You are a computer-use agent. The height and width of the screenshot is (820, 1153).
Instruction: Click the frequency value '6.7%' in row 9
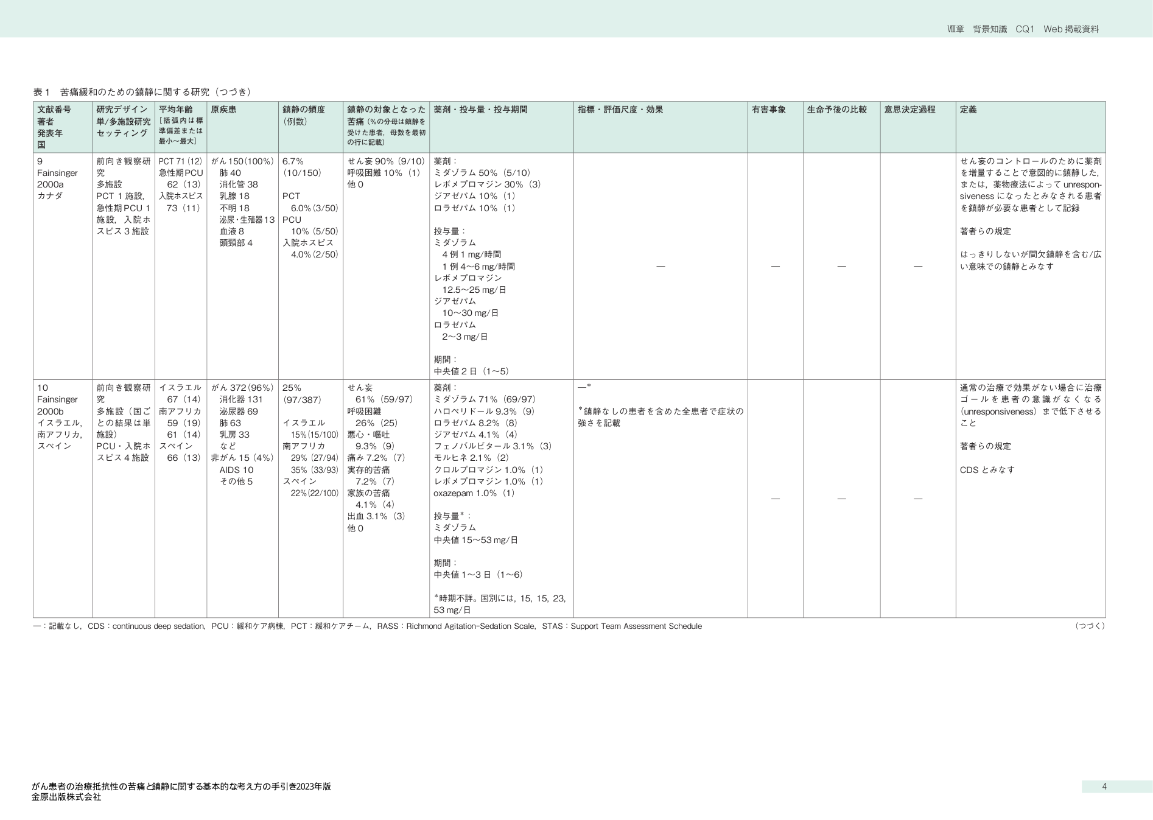coord(293,161)
